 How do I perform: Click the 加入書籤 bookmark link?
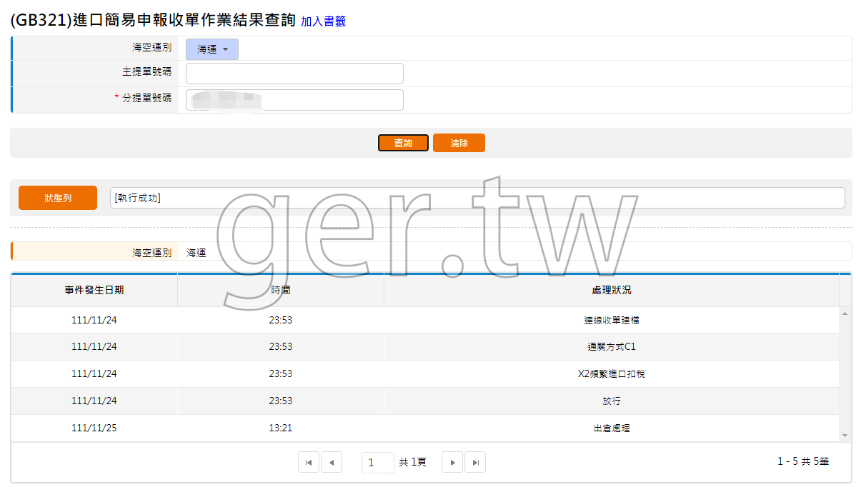point(323,21)
